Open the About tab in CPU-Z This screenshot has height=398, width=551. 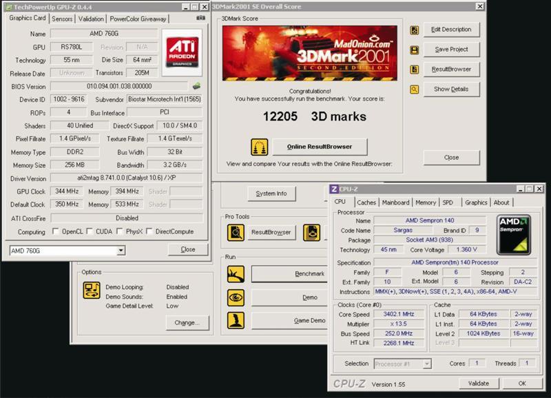coord(501,202)
